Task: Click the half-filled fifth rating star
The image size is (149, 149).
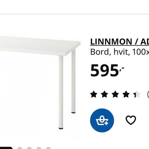Action: coord(137,94)
